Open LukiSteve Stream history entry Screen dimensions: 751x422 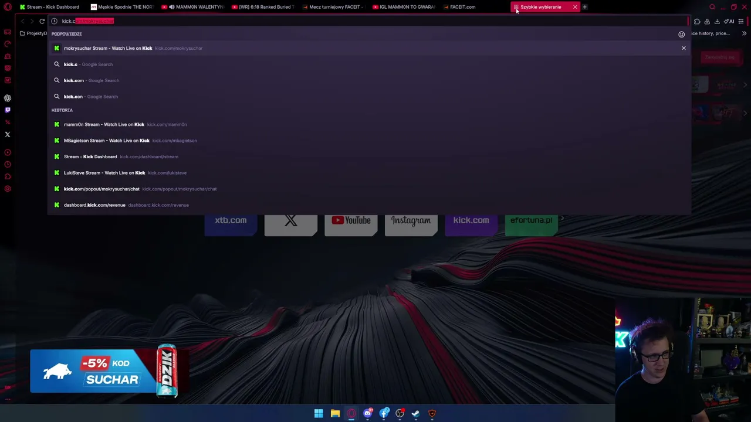click(370, 173)
